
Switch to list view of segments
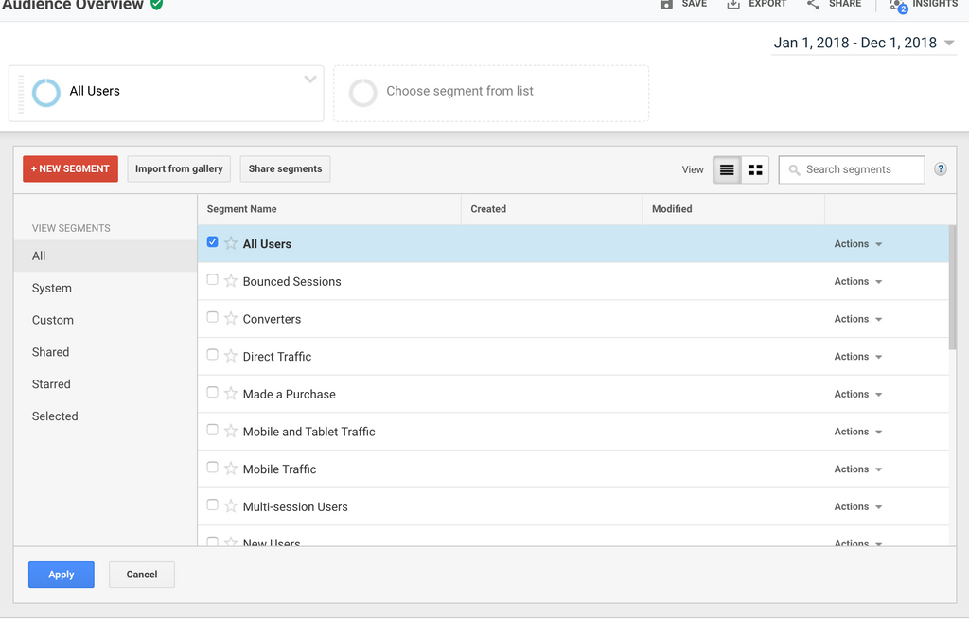click(x=727, y=169)
